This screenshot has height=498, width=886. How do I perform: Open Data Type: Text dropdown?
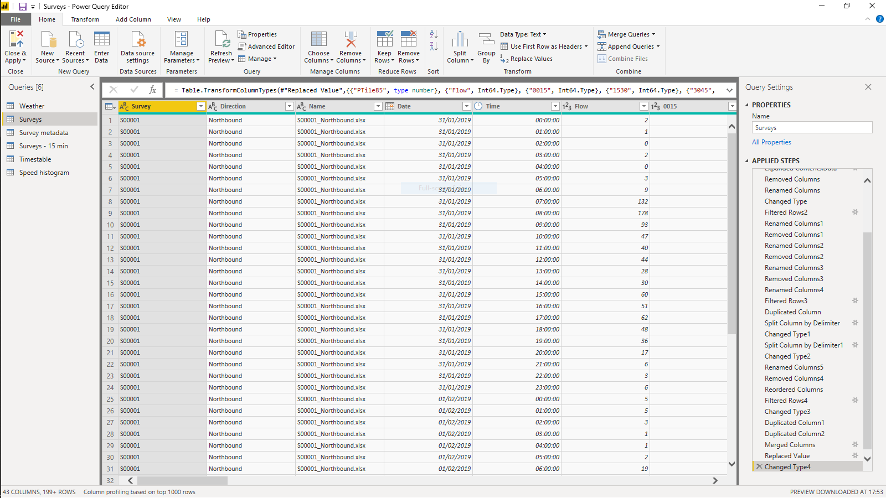click(523, 34)
